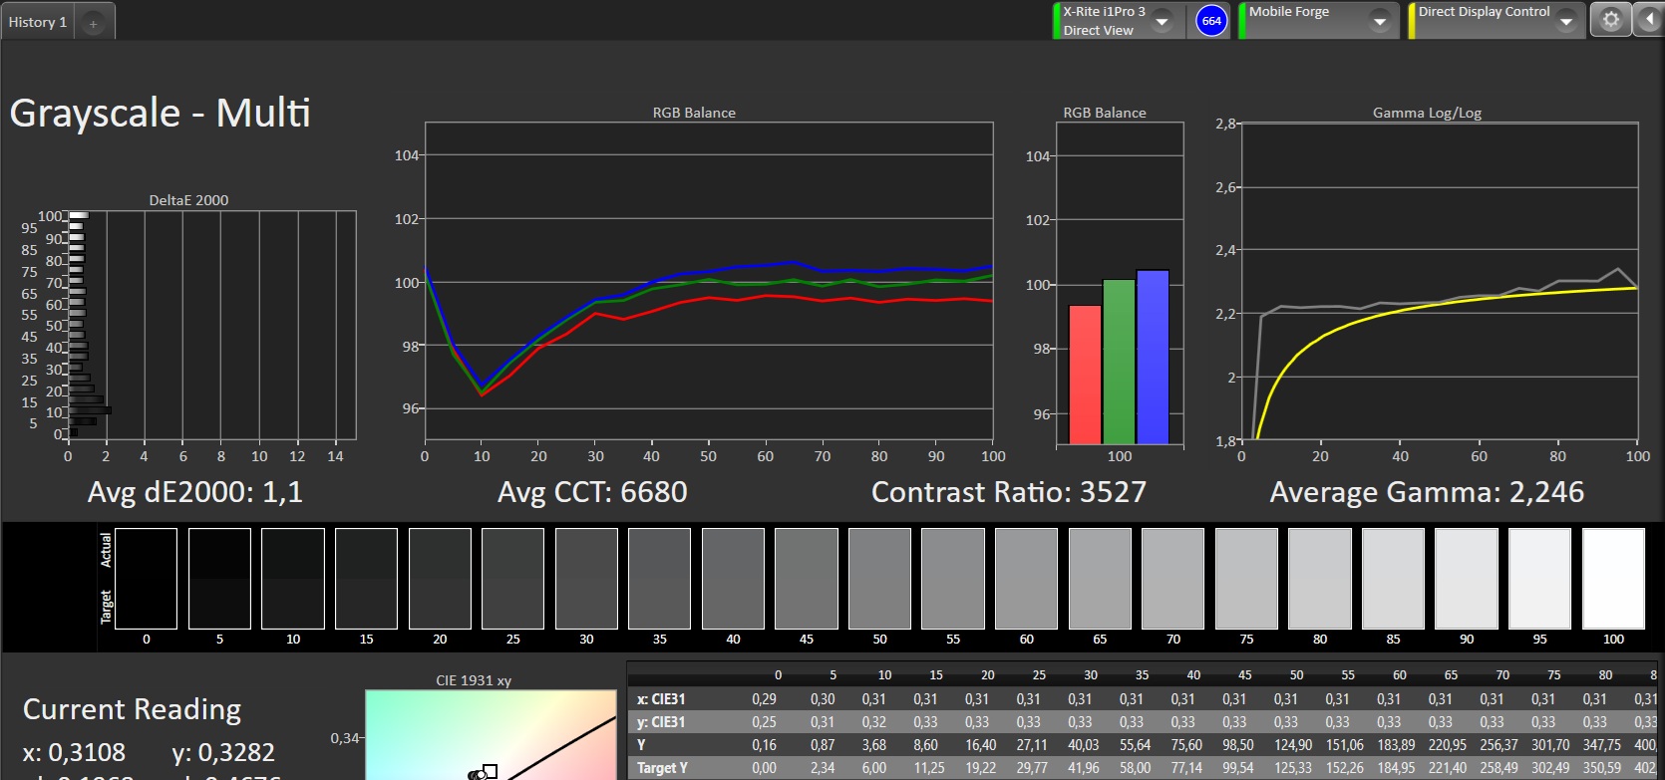Click the blue 664 meter mode circle

1211,21
